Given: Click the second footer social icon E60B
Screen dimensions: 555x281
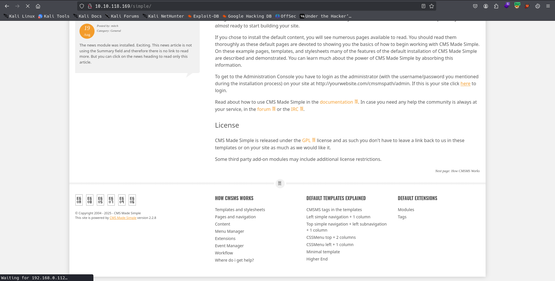Looking at the screenshot, I should (90, 200).
